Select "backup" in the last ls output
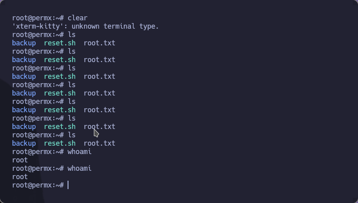The width and height of the screenshot is (358, 203). click(x=24, y=143)
